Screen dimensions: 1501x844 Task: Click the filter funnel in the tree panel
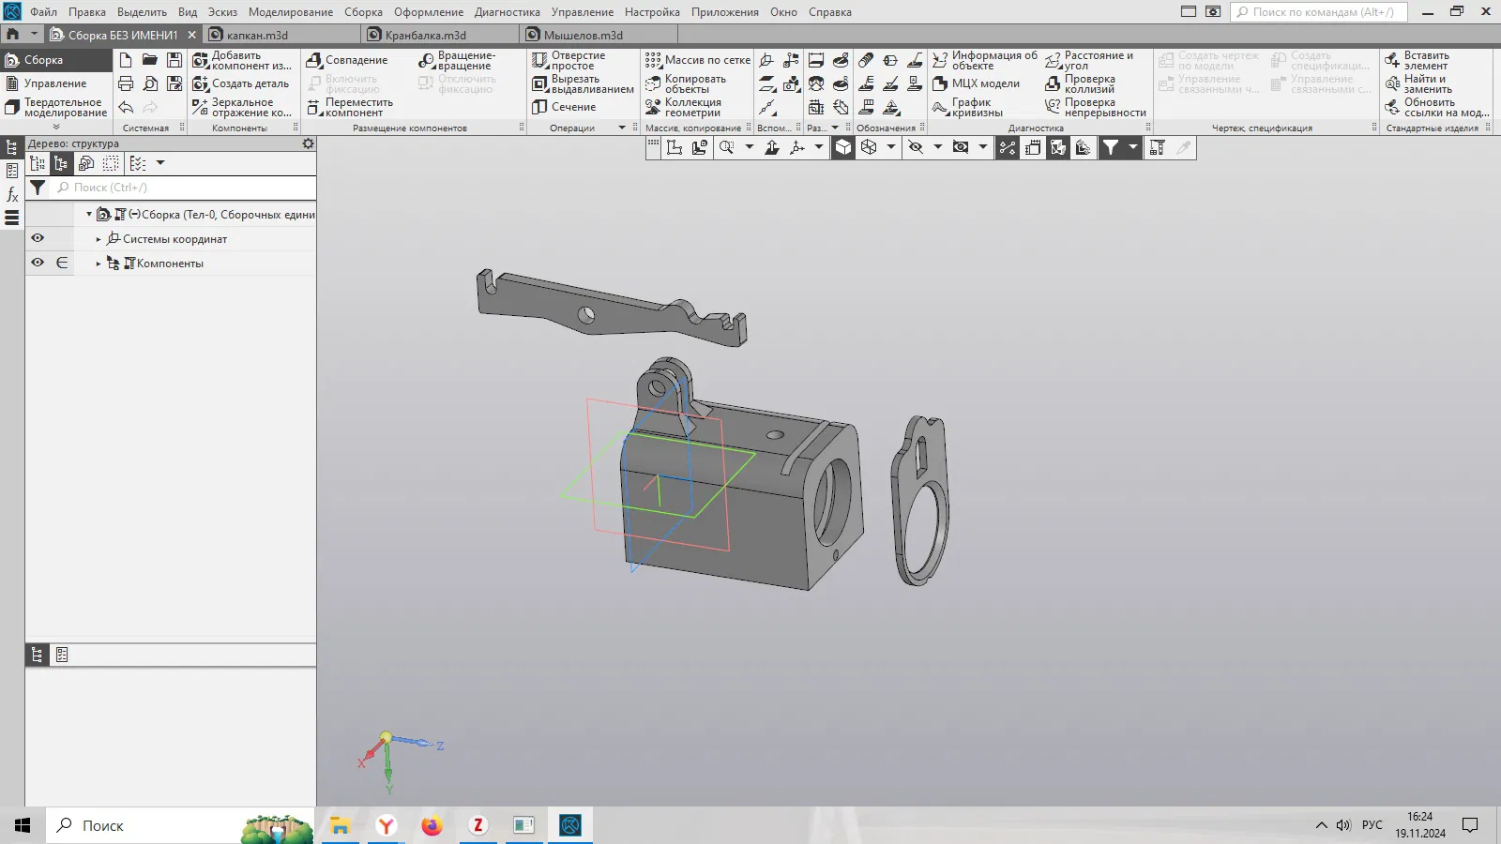click(38, 188)
